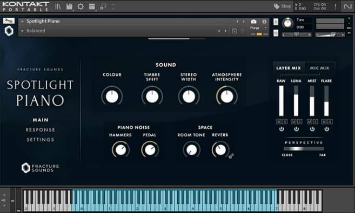Click the FLARE layer level fader
The width and height of the screenshot is (355, 213).
[x=326, y=101]
